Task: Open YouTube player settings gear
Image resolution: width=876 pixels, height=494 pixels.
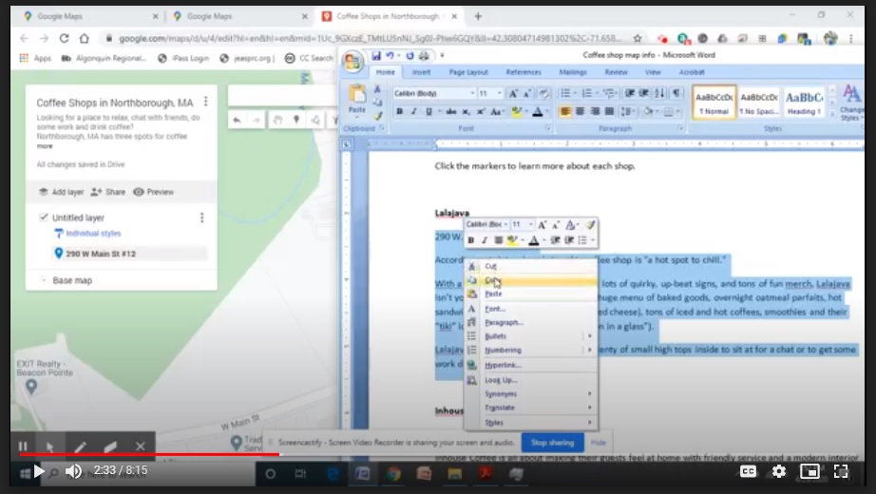Action: (x=778, y=471)
